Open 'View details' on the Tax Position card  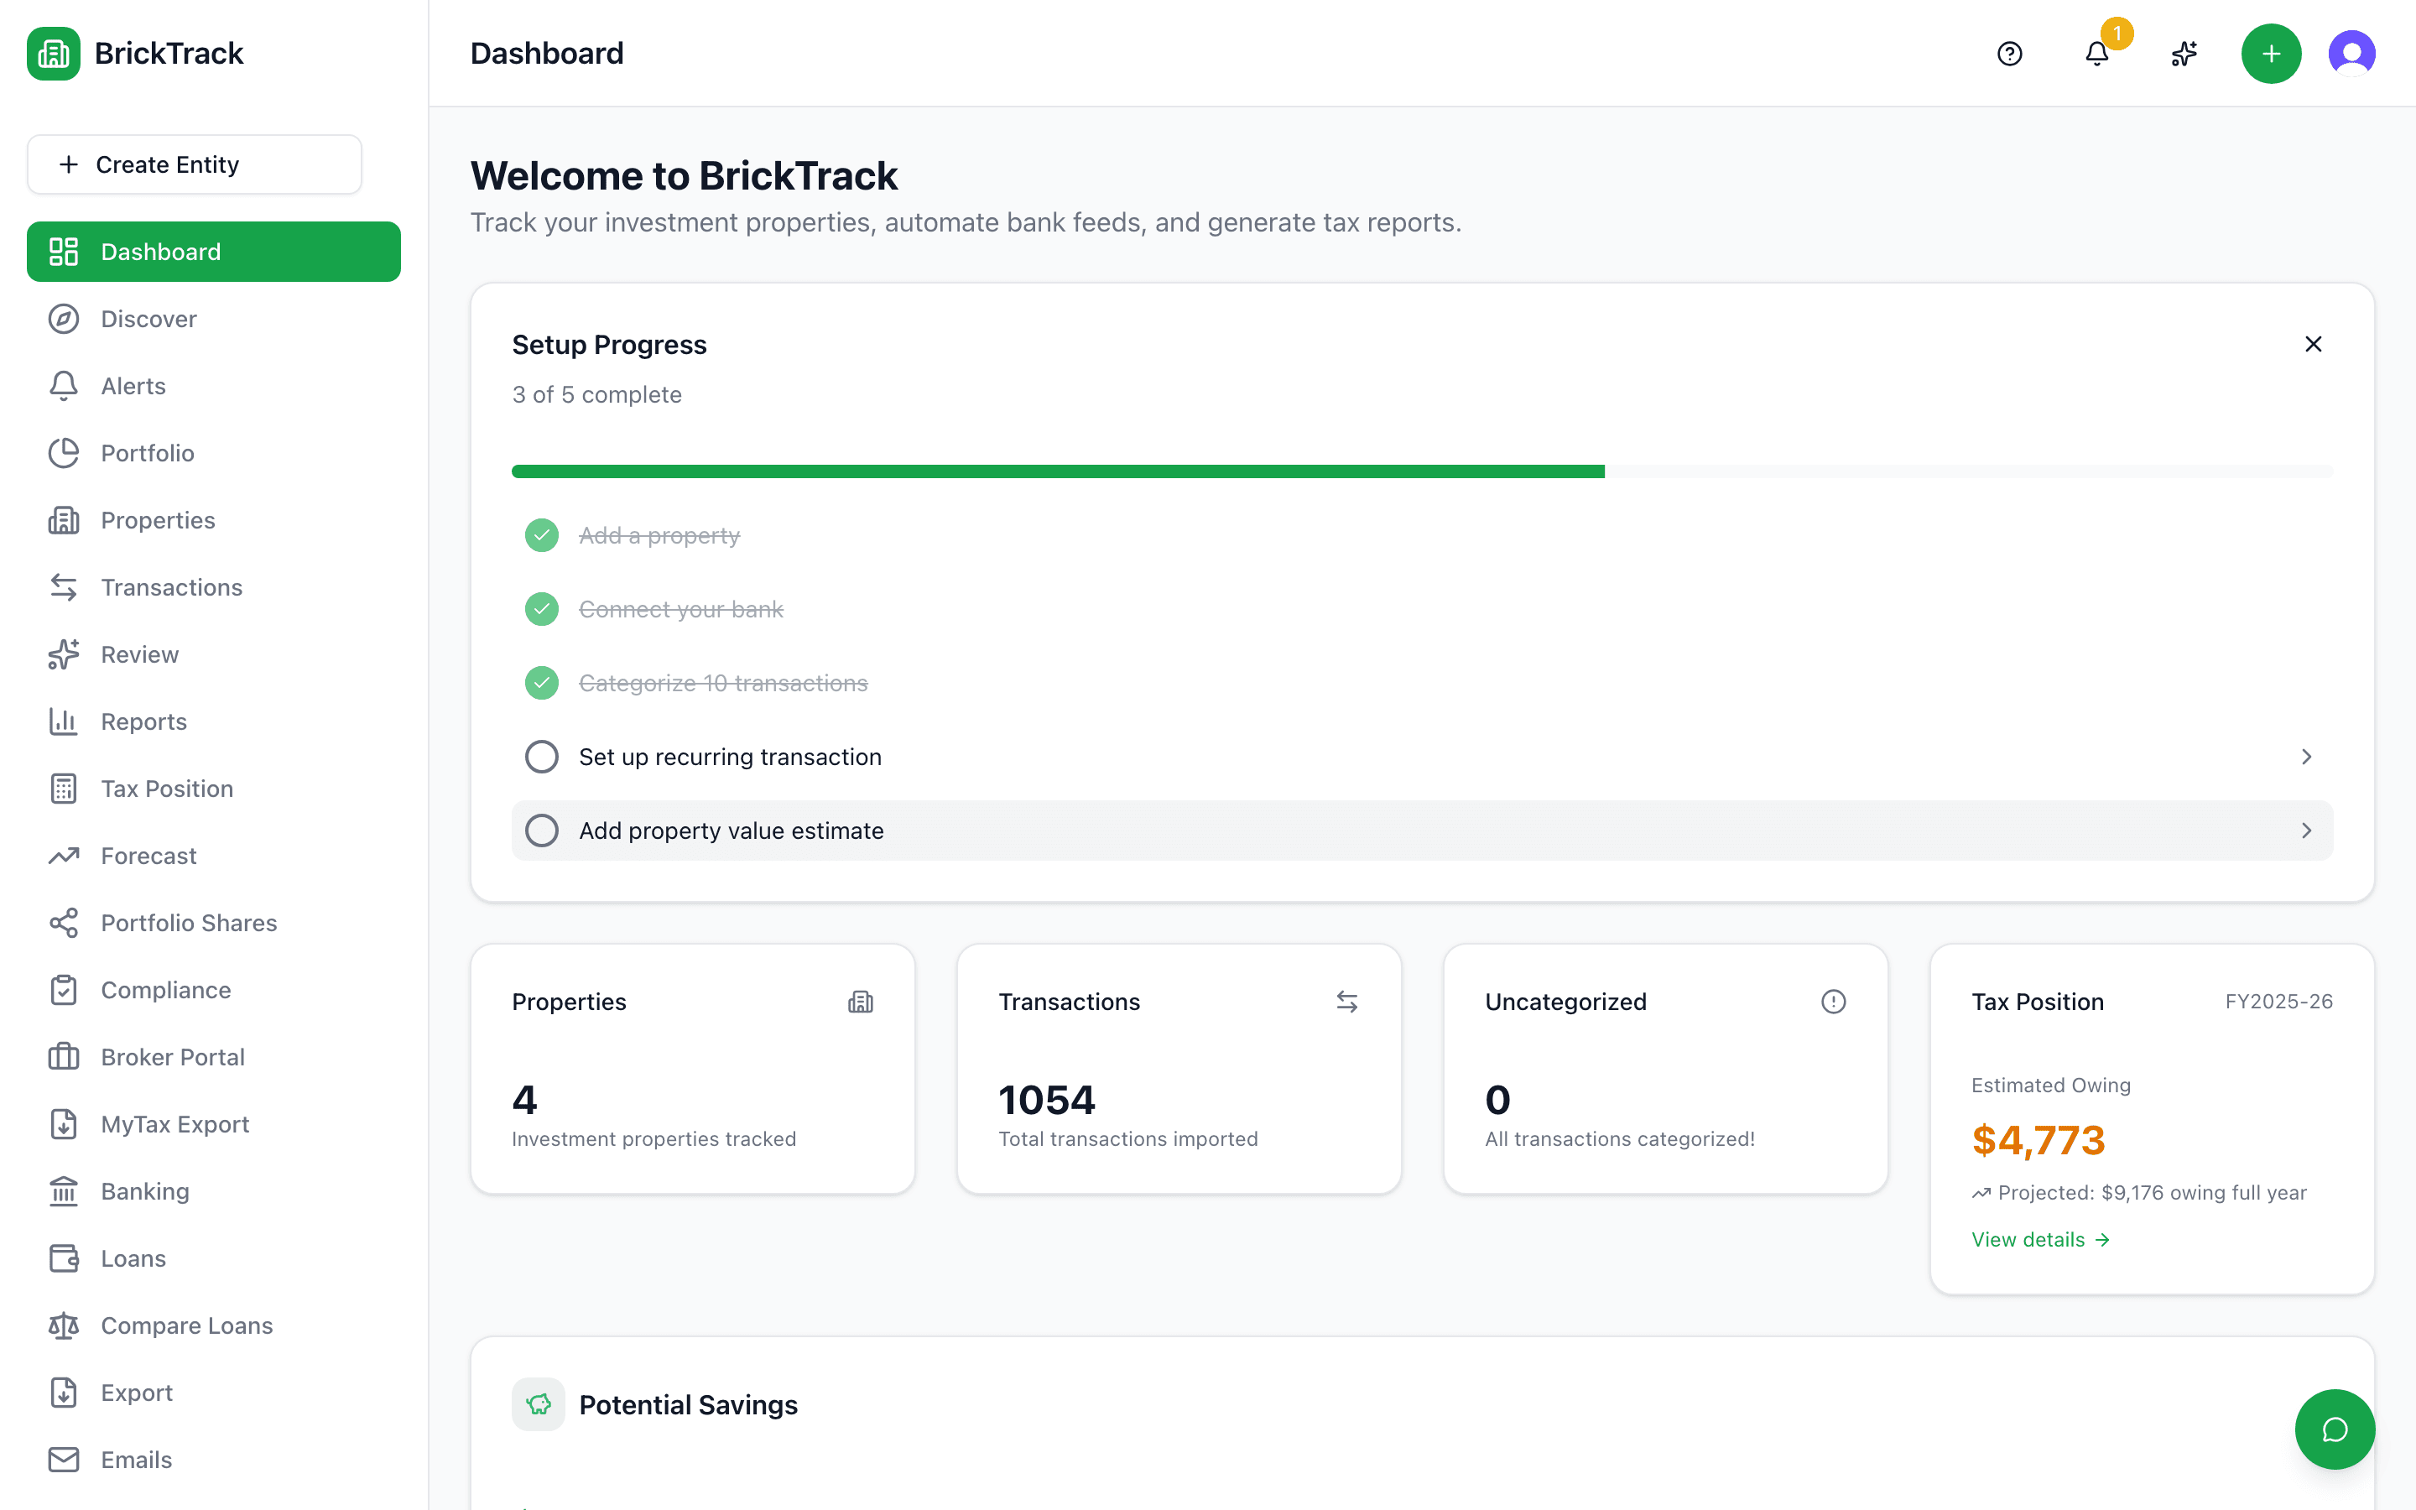coord(2041,1239)
